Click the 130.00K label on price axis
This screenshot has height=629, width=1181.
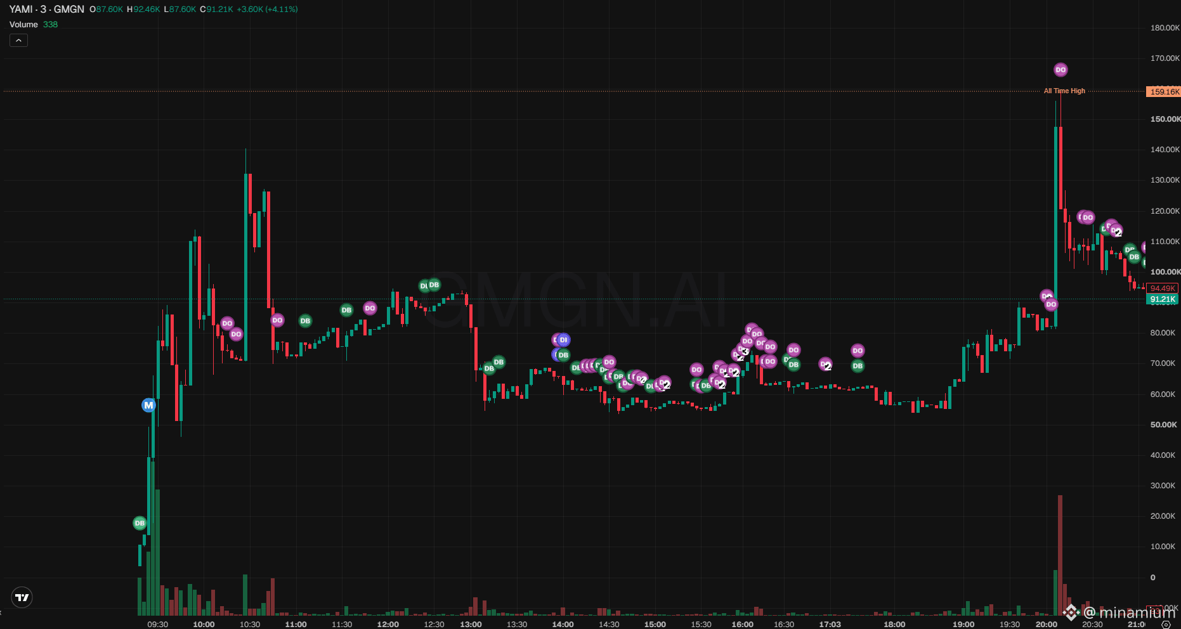pos(1165,180)
